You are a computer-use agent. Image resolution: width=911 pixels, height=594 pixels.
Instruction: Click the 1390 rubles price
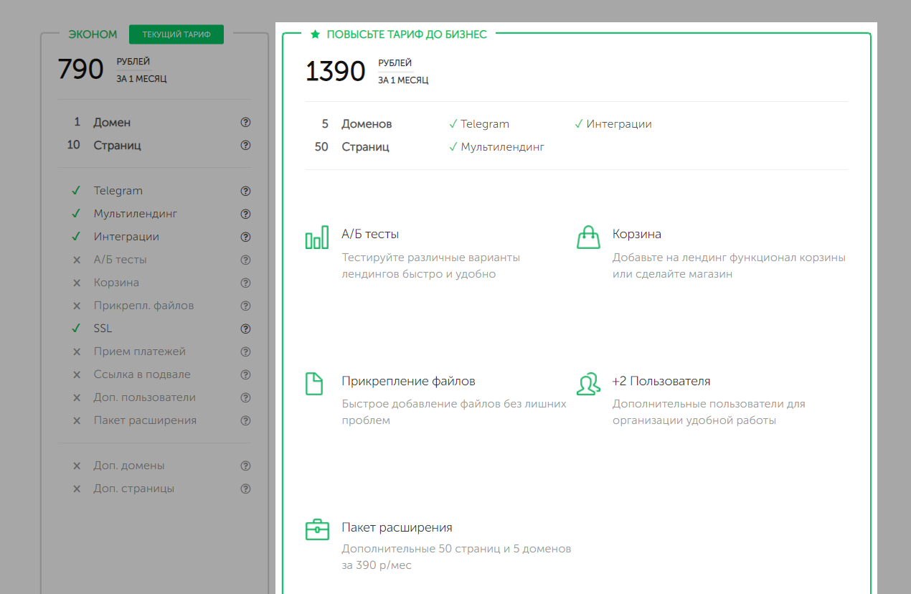335,72
